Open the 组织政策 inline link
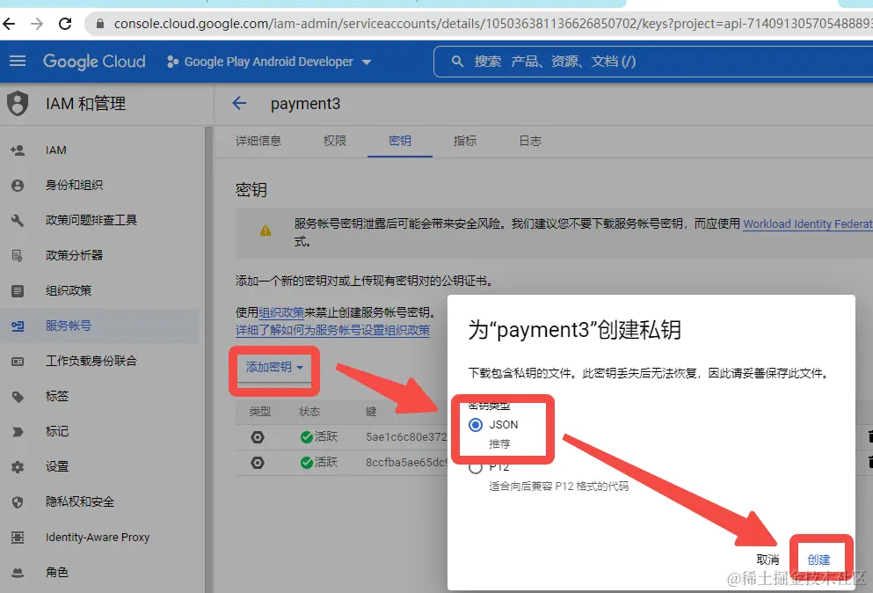Viewport: 873px width, 593px height. click(x=281, y=312)
